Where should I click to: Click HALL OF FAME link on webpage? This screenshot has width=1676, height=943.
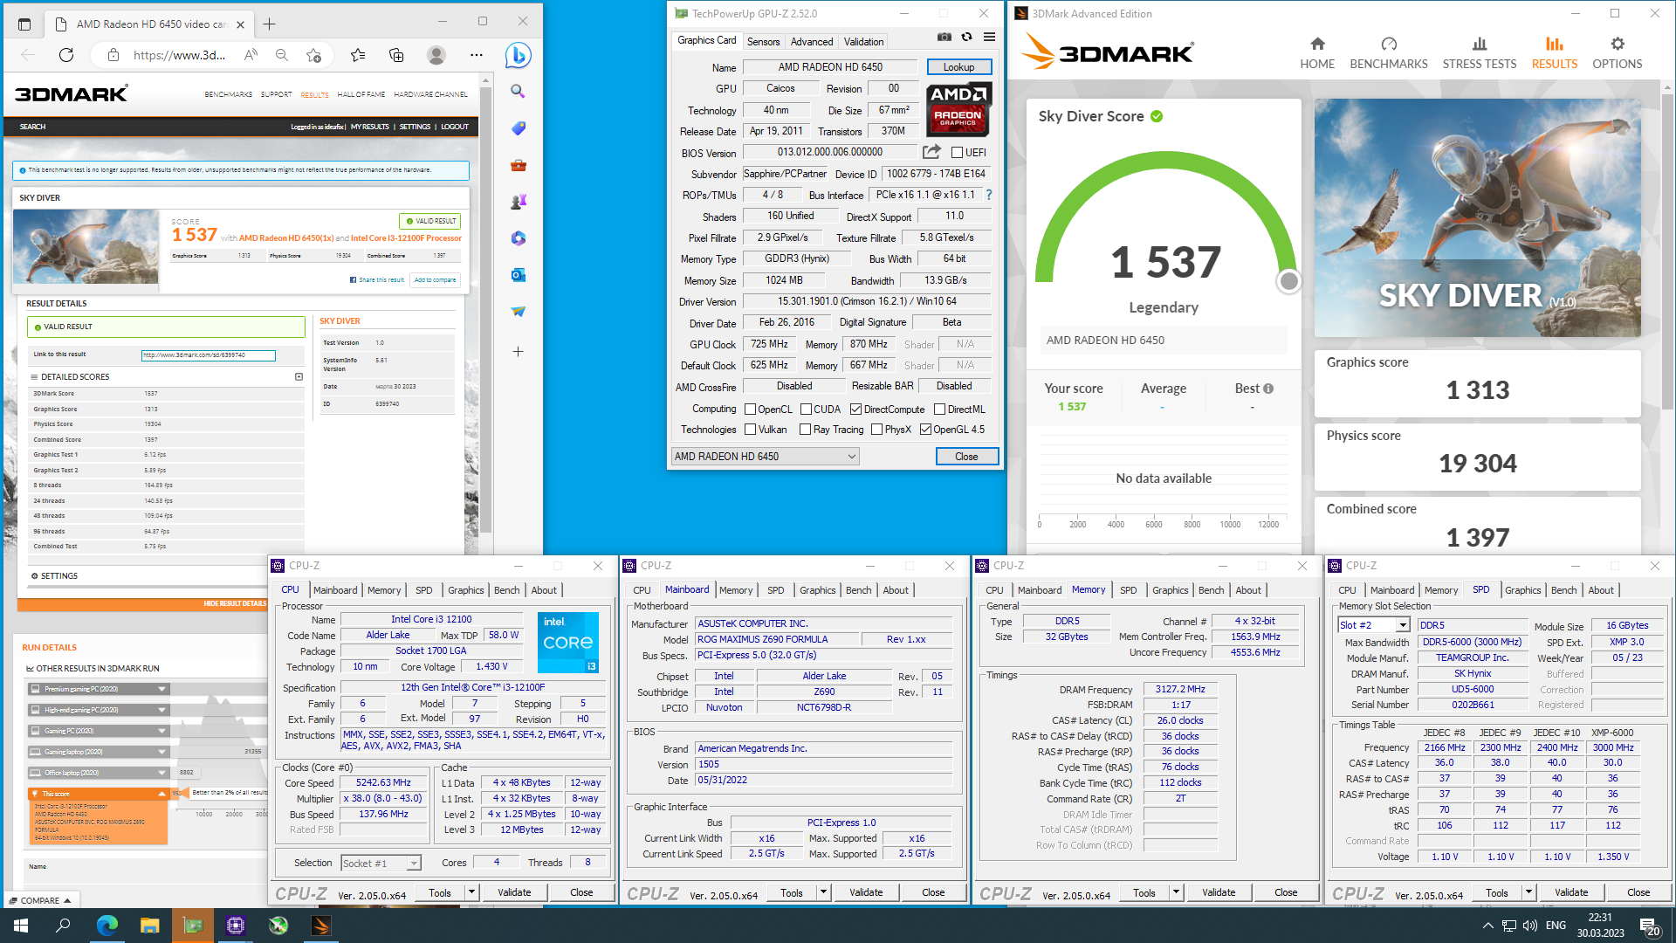(x=361, y=94)
